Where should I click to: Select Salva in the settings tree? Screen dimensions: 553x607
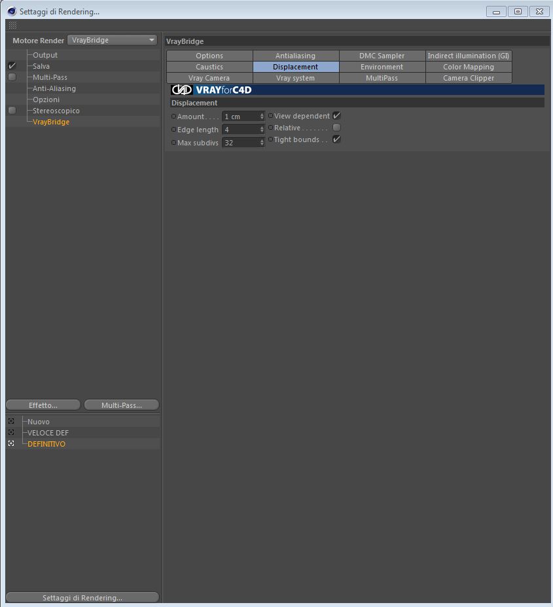click(x=41, y=66)
